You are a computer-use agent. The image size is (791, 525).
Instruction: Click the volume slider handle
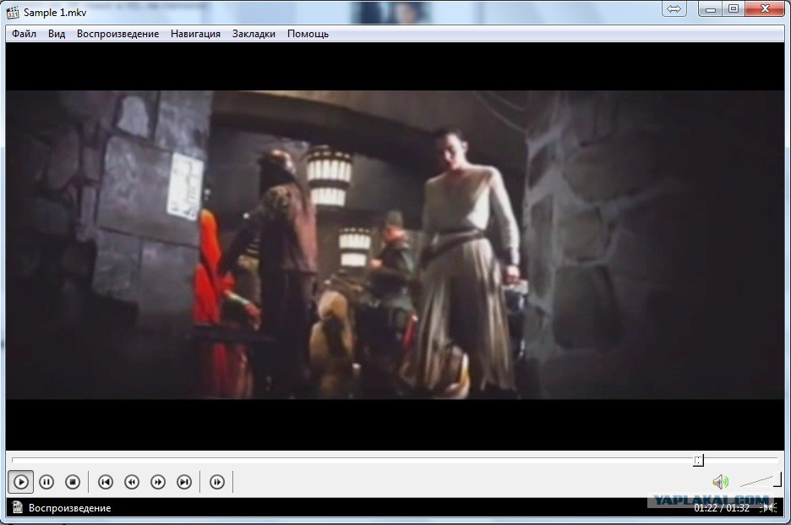point(777,479)
